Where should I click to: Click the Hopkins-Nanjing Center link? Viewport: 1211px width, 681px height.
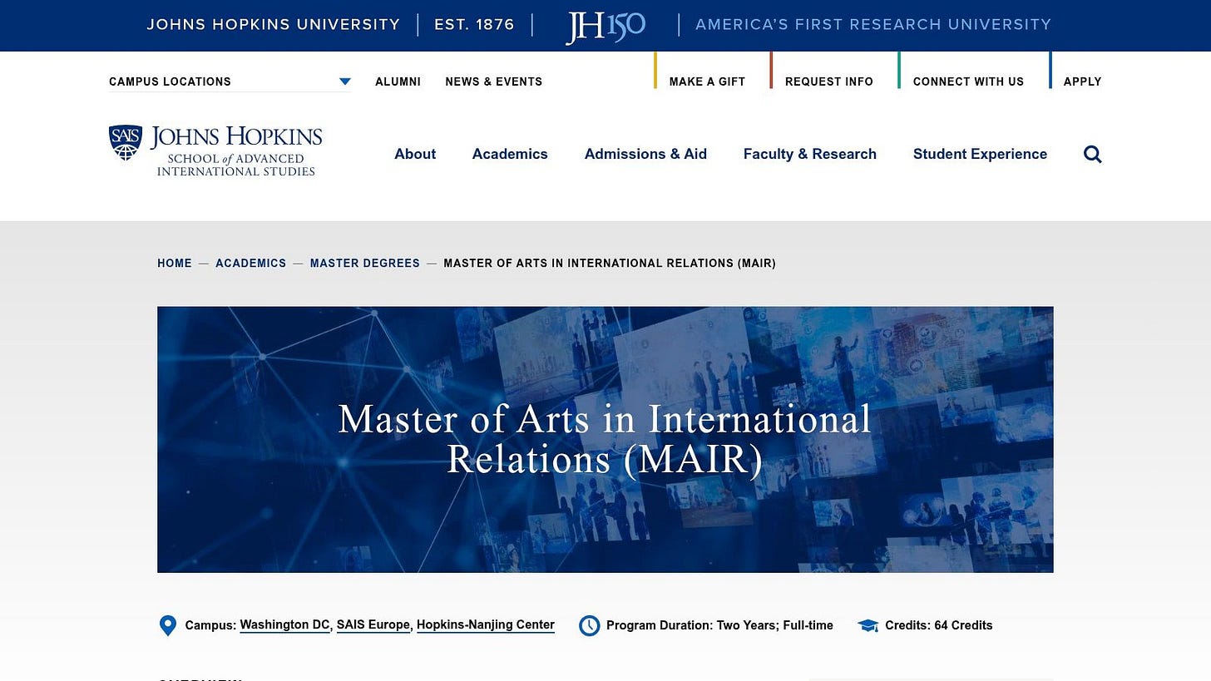pos(485,625)
